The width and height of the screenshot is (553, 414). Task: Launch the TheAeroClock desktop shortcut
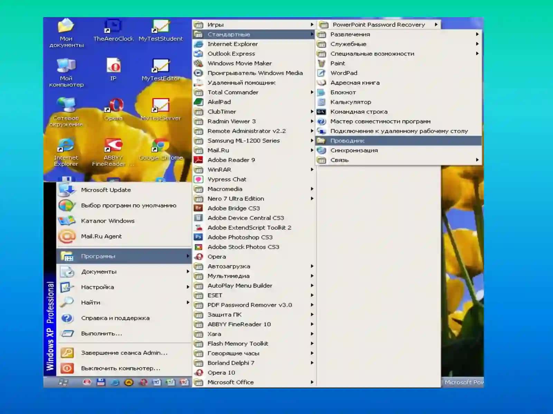(x=113, y=30)
